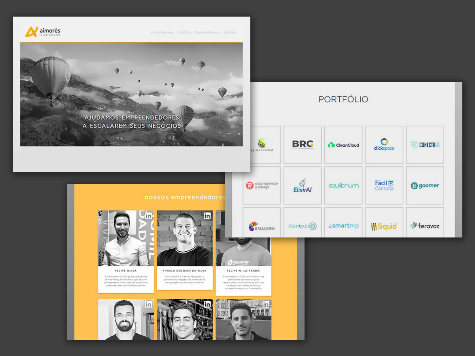
Task: Open Felipe Oliva's LinkedIn icon
Action: click(x=148, y=216)
